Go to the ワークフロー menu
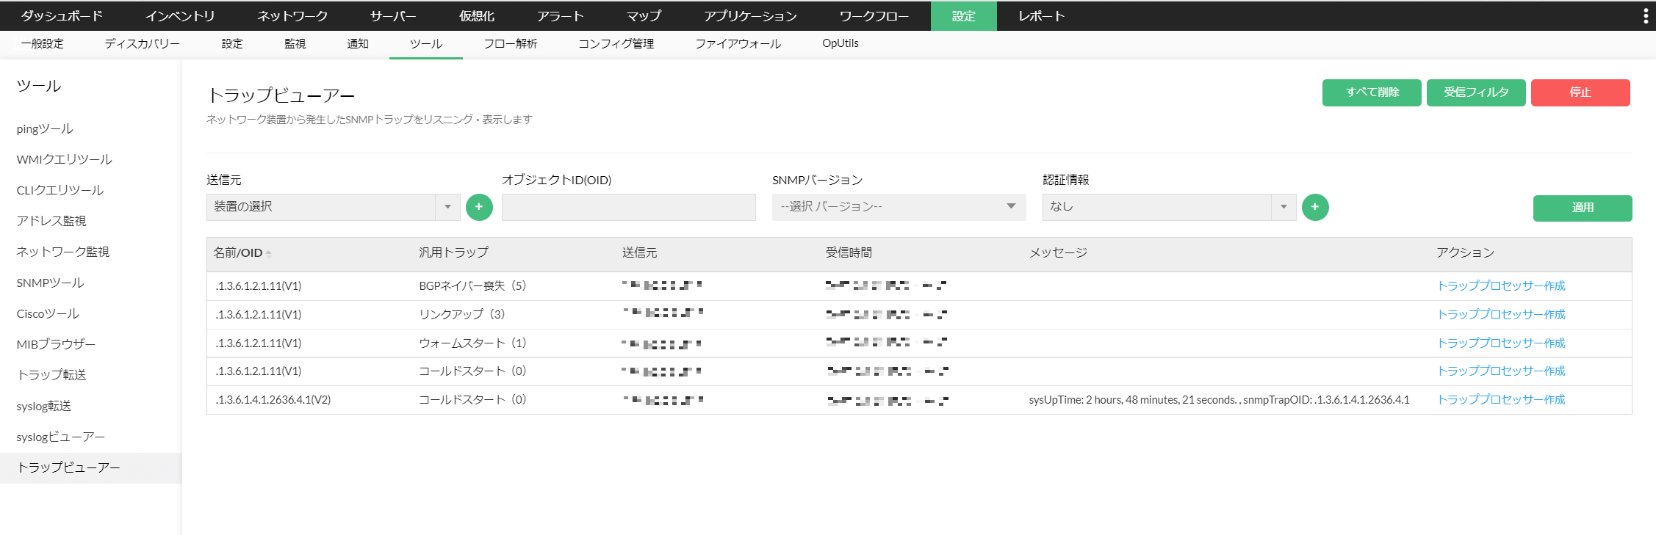Screen dimensions: 1656x535 [874, 16]
